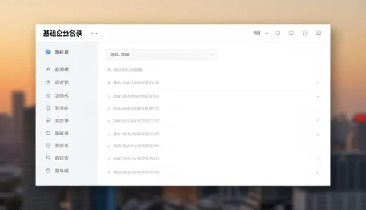
Task: Expand the chevron on the second-to-last list row
Action: click(317, 158)
